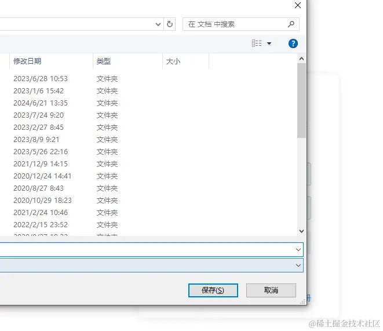Viewport: 383px width, 331px height.
Task: Select the folder dated 2022/2/15 23:52
Action: click(x=41, y=225)
